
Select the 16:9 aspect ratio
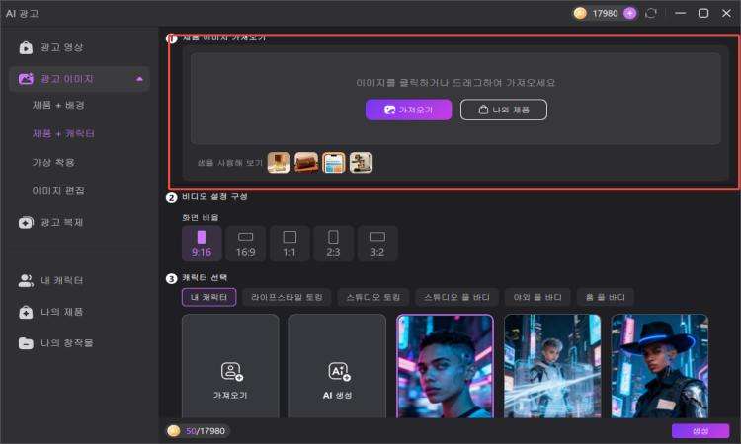tap(245, 244)
